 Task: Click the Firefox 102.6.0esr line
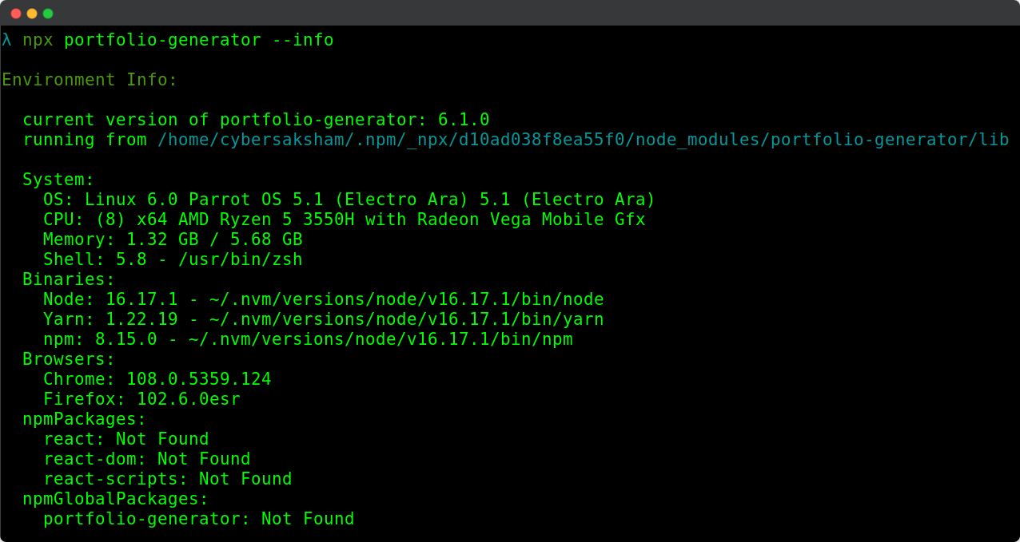(141, 399)
